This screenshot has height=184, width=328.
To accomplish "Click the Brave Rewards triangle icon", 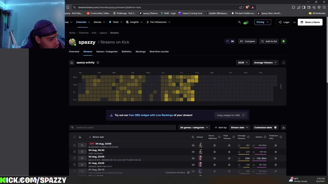I will pos(253,7).
